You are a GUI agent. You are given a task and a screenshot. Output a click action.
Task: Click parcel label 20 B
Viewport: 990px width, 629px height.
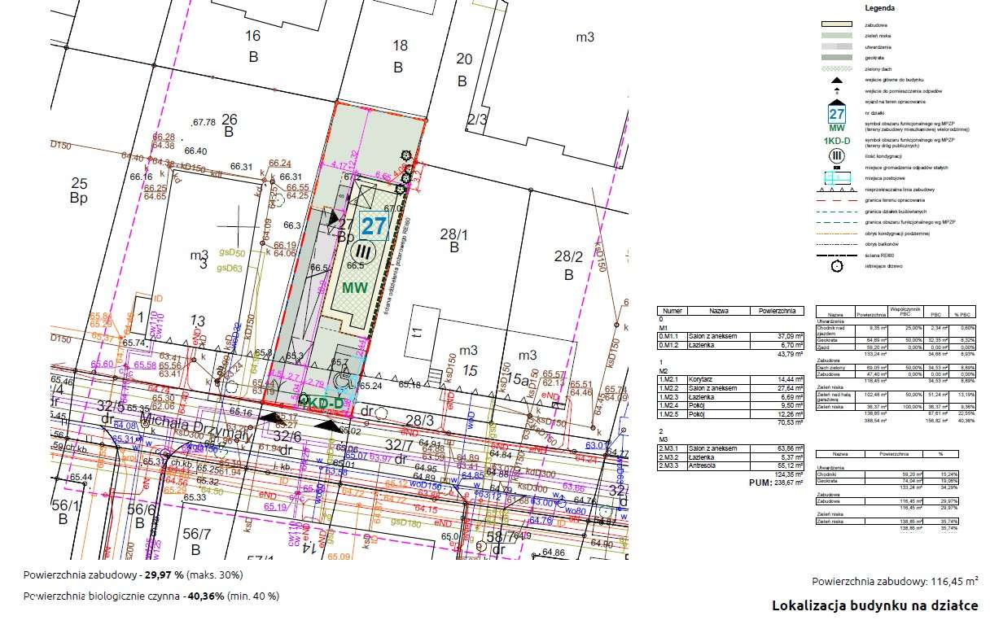click(x=463, y=69)
